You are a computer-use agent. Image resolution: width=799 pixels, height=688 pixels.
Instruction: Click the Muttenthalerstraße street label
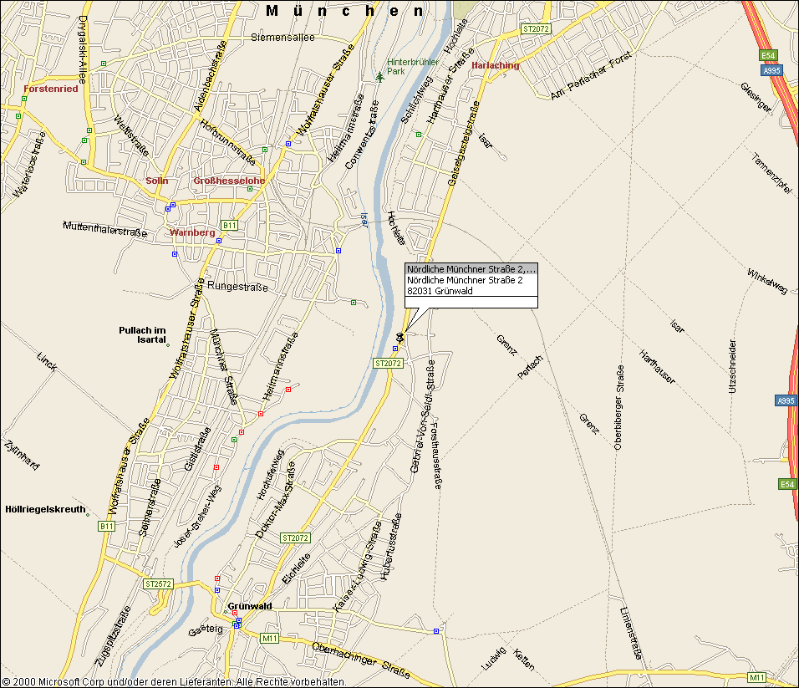click(105, 229)
